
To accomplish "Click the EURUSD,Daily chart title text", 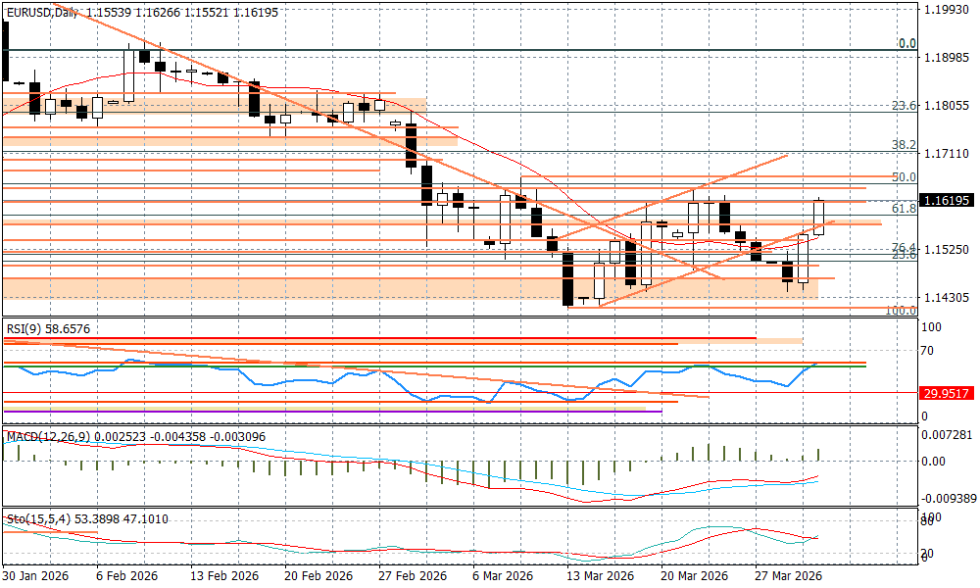I will (x=43, y=12).
